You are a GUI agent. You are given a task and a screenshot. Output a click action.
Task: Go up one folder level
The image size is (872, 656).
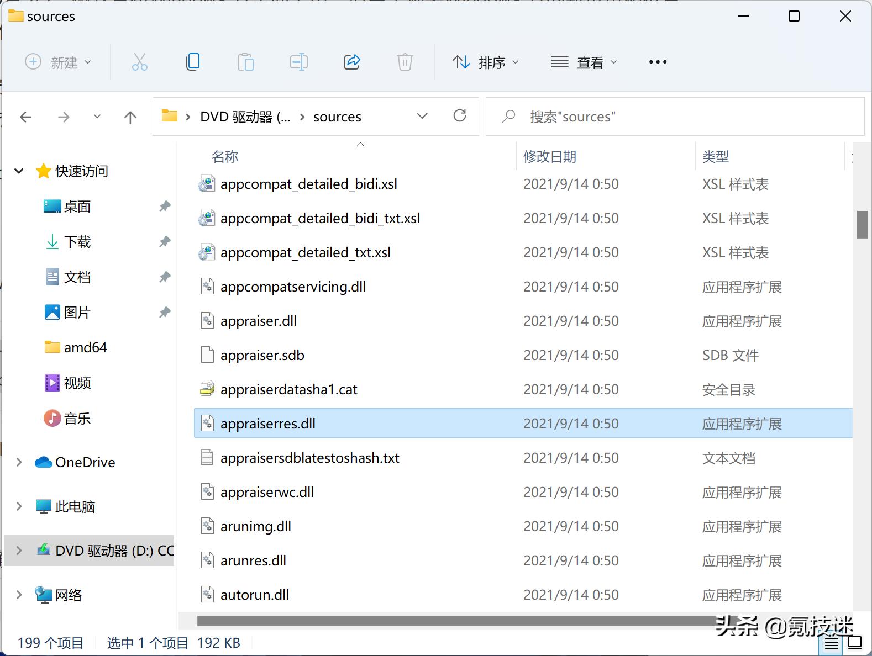click(130, 117)
